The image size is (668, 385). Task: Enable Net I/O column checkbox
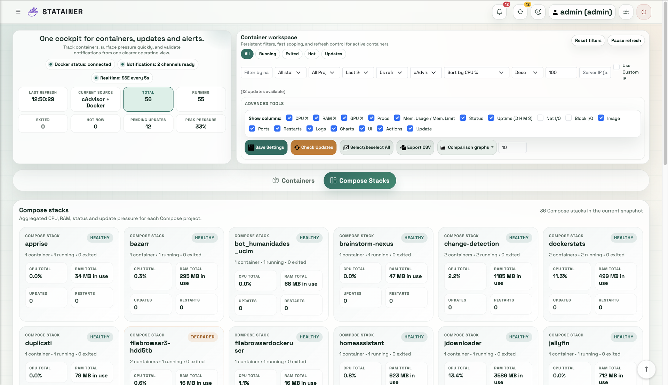click(540, 118)
